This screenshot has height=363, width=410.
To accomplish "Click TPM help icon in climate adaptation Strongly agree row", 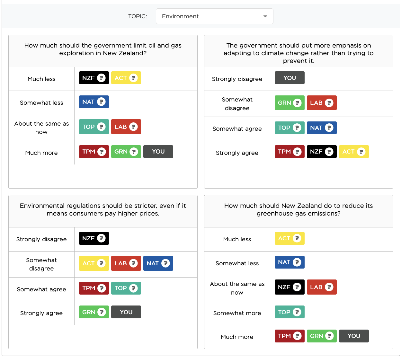I will click(297, 152).
